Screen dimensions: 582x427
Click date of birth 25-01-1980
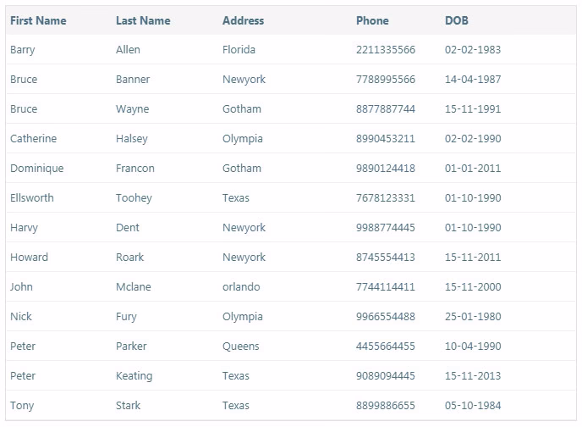pyautogui.click(x=472, y=317)
